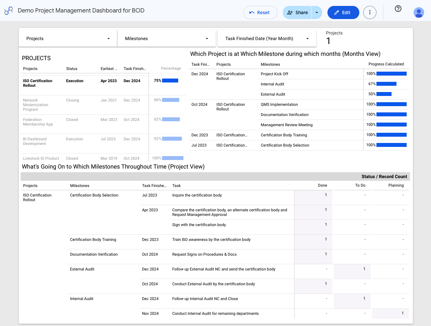Click 'Follow up Internal Audit NC and Close' task
This screenshot has width=431, height=326.
tap(205, 299)
